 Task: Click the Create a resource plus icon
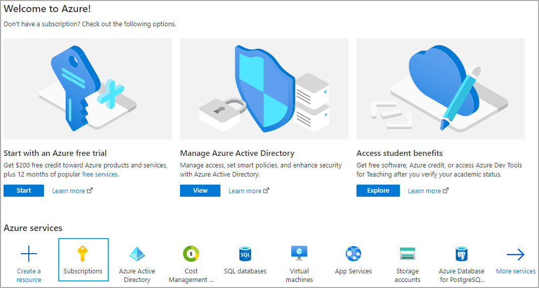[x=28, y=254]
